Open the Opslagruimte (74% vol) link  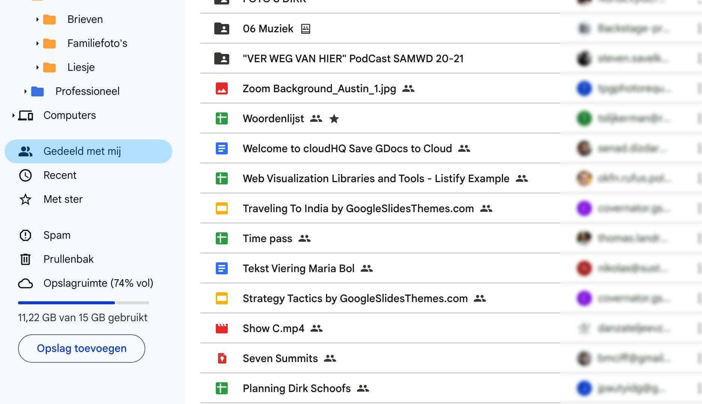pos(98,283)
